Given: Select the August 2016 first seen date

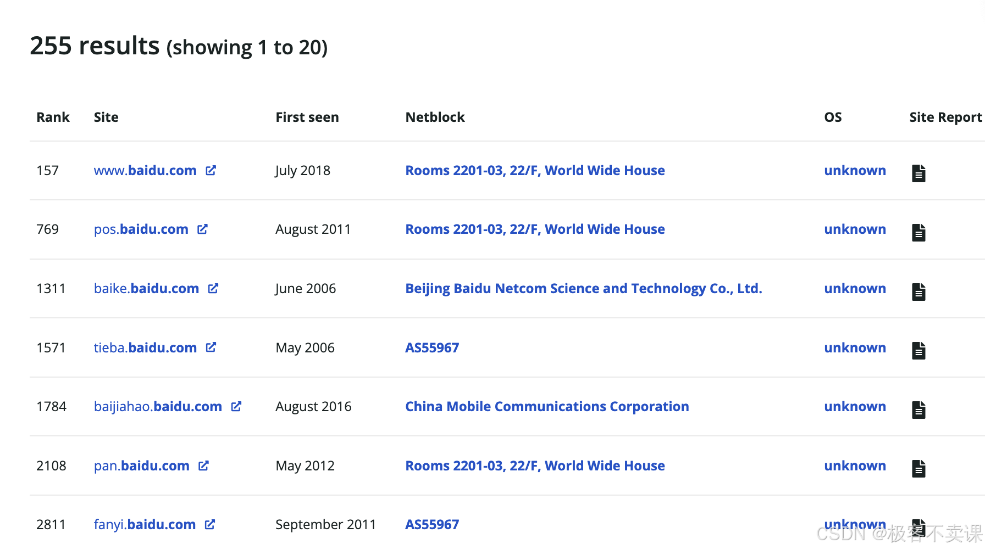Looking at the screenshot, I should [x=313, y=407].
